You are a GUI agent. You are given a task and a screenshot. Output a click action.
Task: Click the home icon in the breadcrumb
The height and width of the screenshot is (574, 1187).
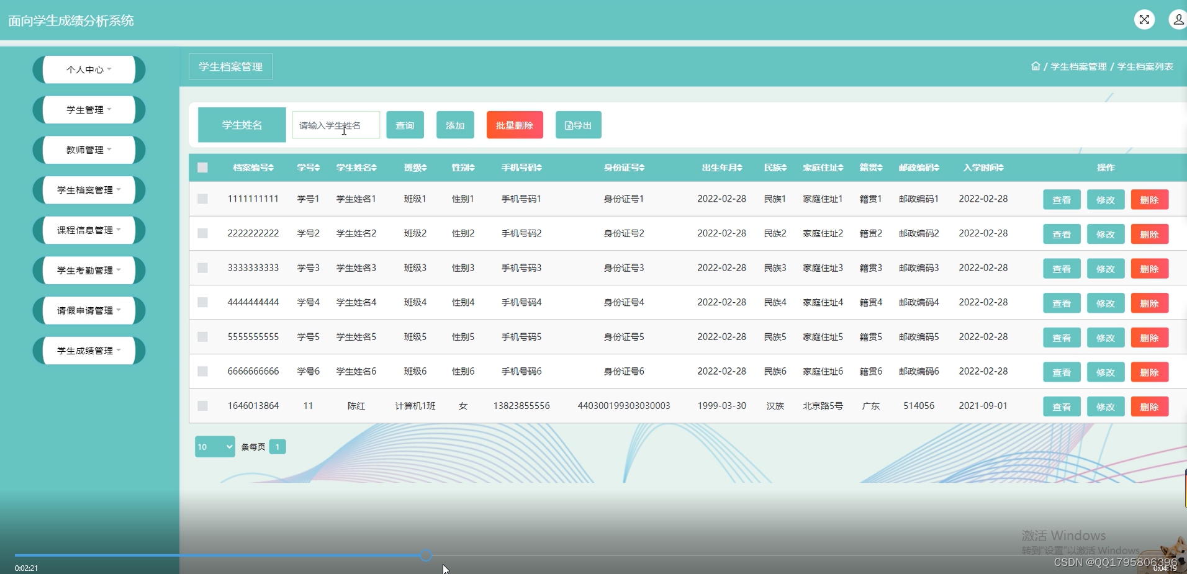point(1036,66)
